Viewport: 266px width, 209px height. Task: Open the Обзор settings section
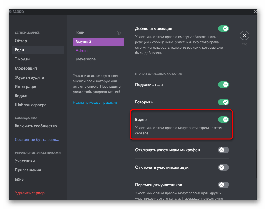(21, 41)
